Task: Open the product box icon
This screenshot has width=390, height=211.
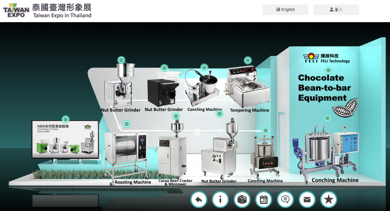Action: [242, 199]
